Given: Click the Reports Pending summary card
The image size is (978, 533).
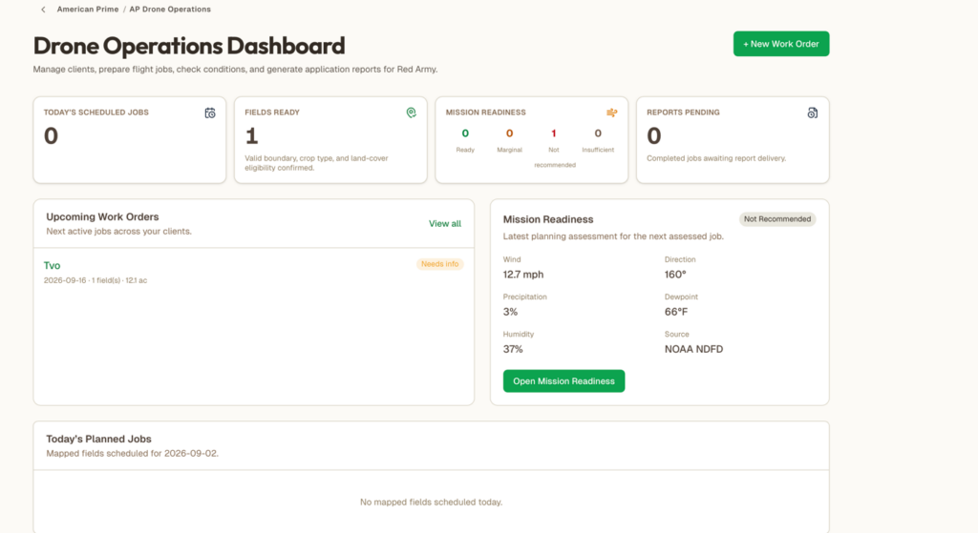Looking at the screenshot, I should click(x=733, y=140).
